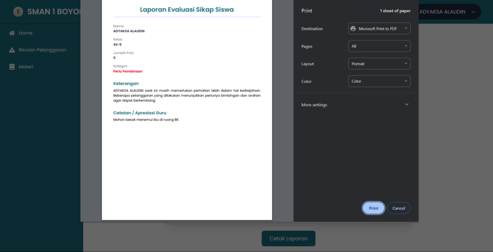Click the chevron beside ADYAKSA ALAUDIN

coord(473,12)
